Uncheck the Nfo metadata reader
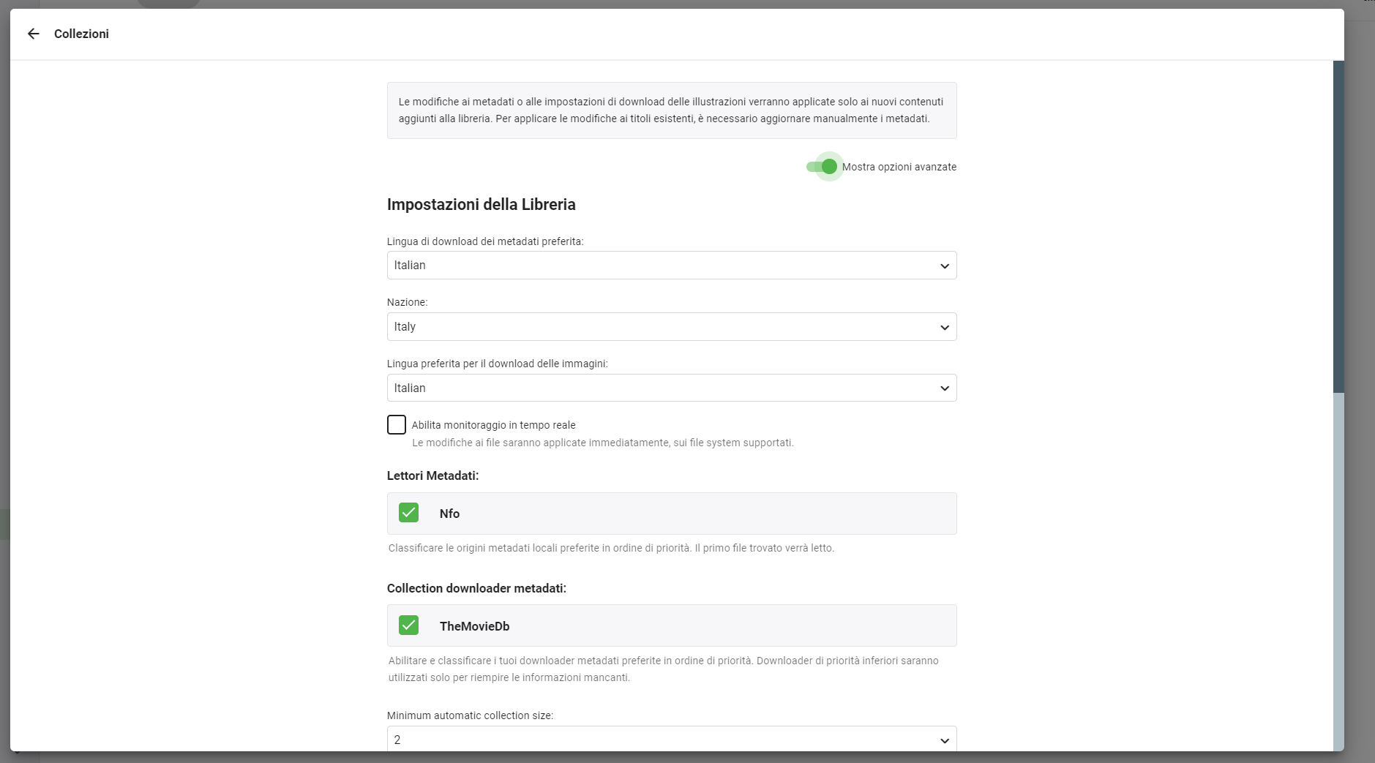The height and width of the screenshot is (763, 1375). (x=408, y=513)
